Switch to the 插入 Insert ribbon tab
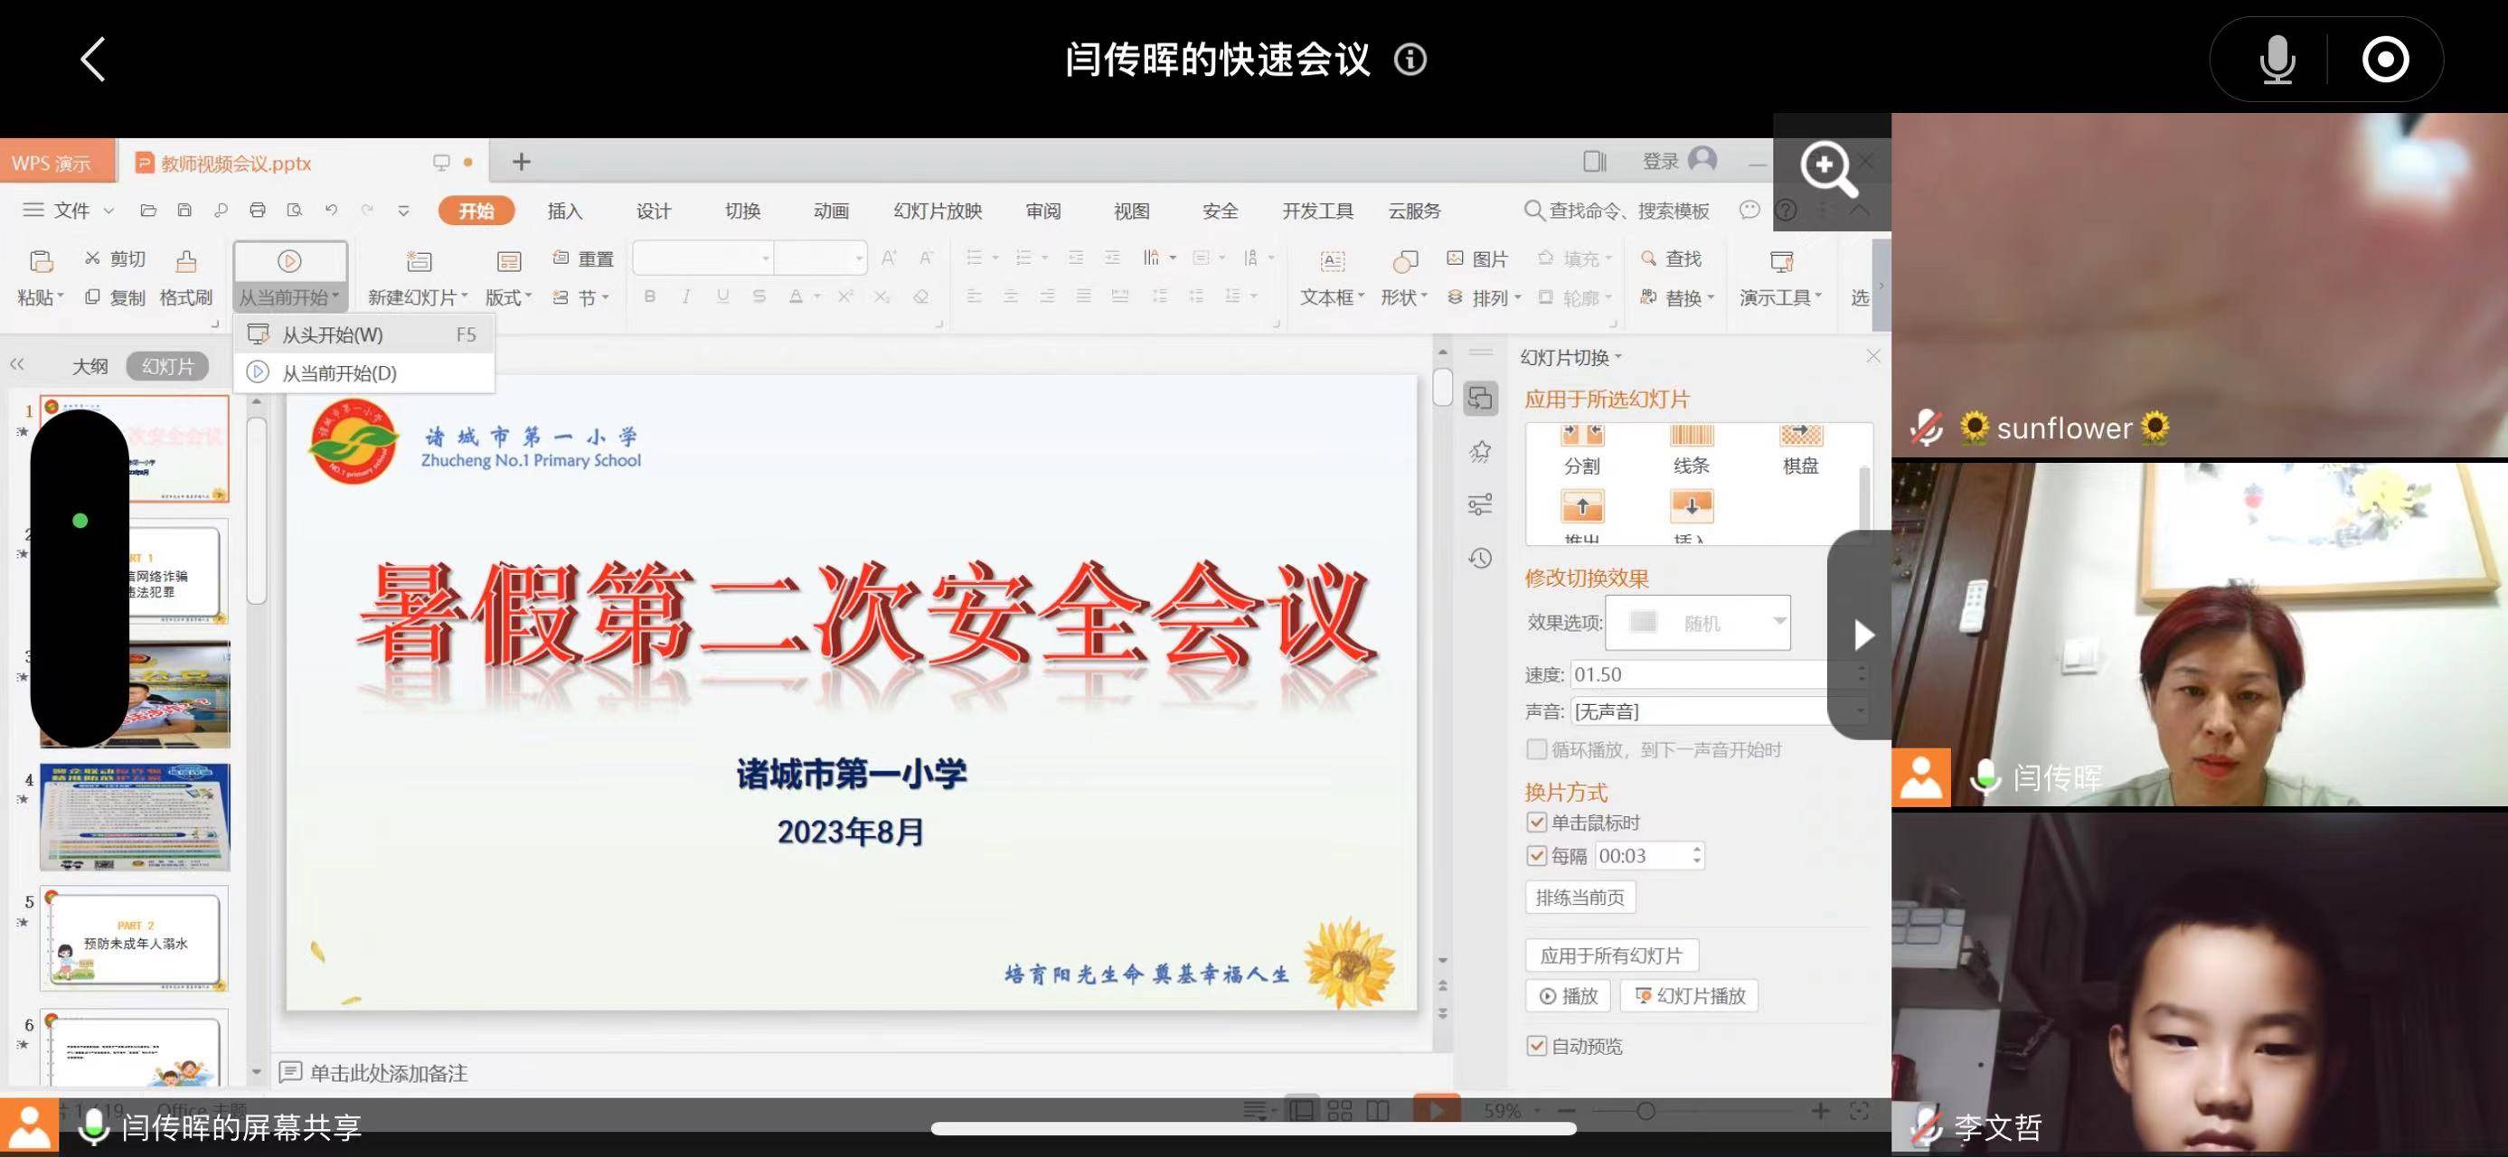The image size is (2508, 1157). pos(565,211)
